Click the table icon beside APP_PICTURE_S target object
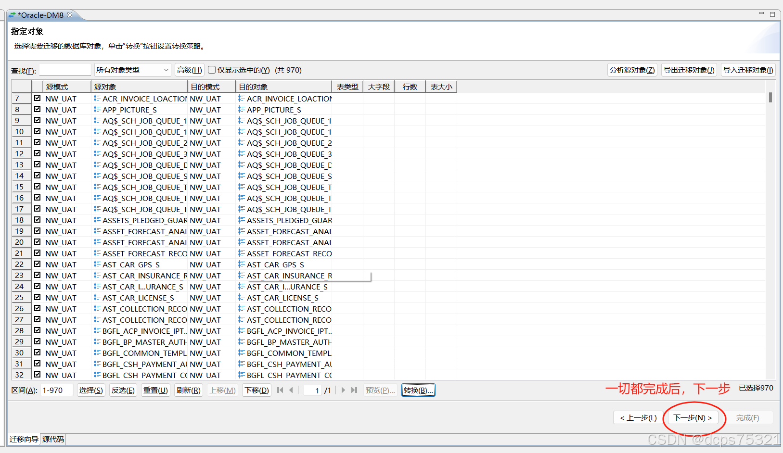This screenshot has width=783, height=453. click(242, 110)
